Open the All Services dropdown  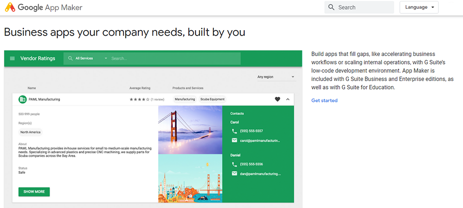tap(91, 58)
